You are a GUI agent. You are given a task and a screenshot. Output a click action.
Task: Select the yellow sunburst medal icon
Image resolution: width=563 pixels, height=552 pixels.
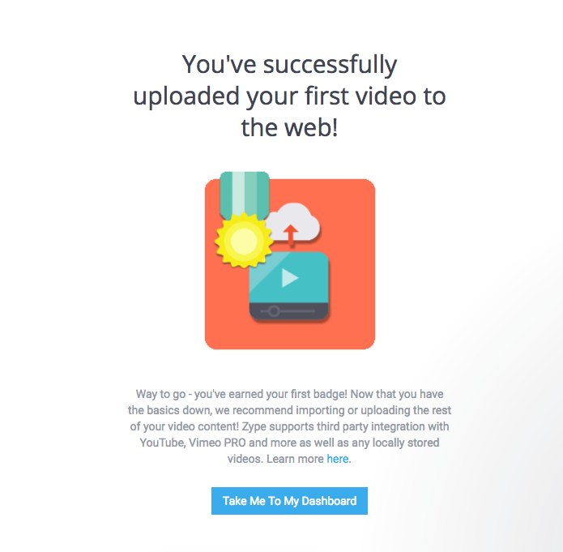coord(244,240)
